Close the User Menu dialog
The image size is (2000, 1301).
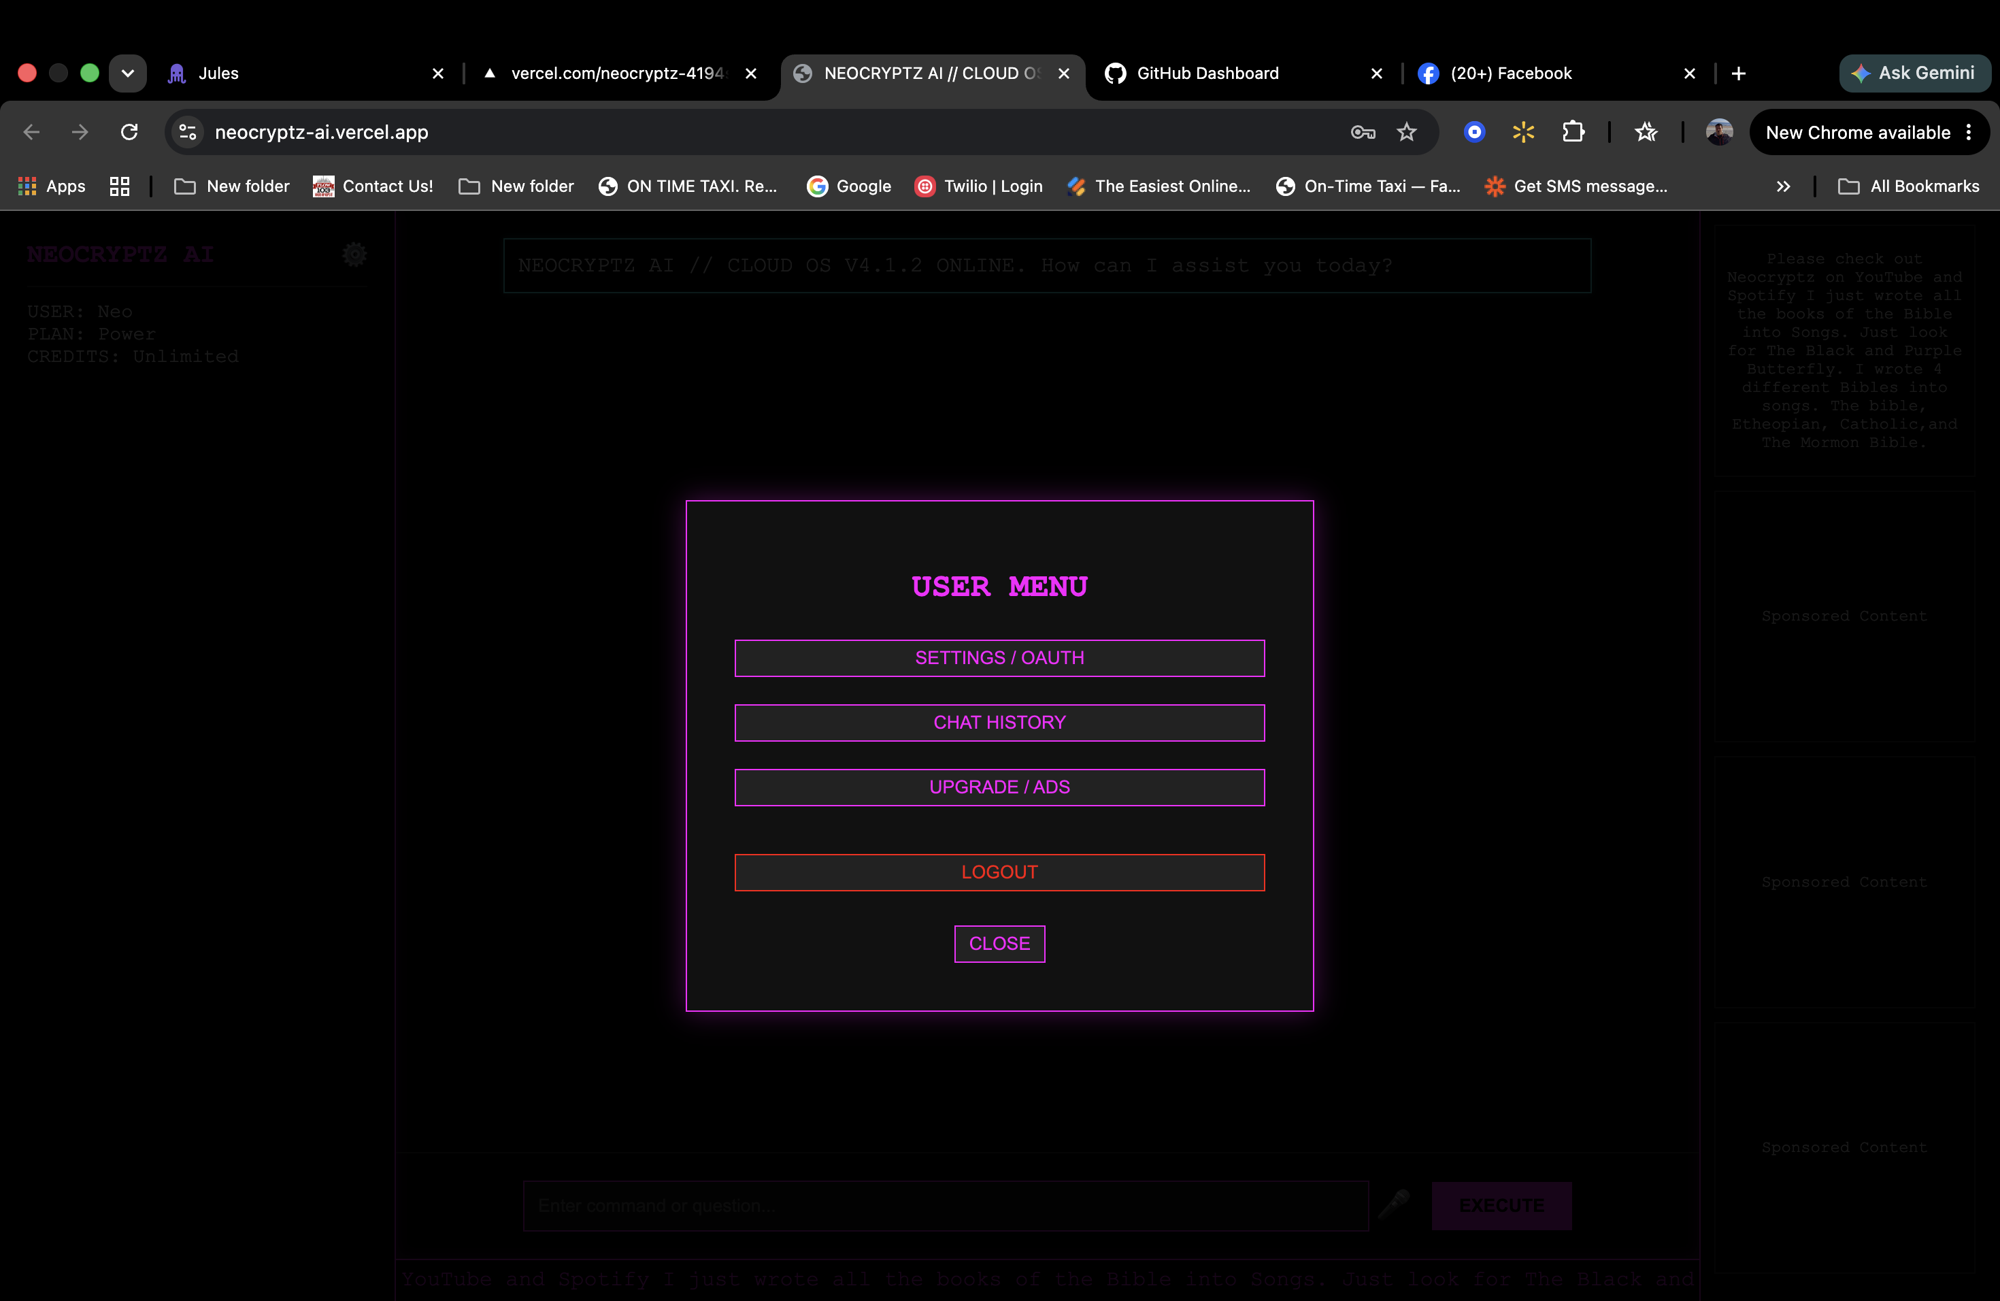999,944
